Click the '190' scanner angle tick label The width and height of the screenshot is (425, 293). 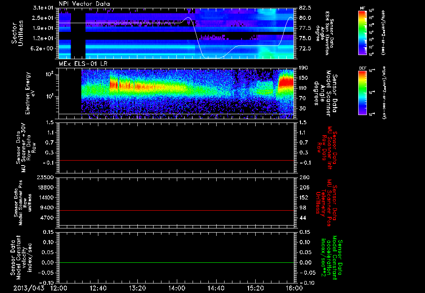[x=303, y=68]
